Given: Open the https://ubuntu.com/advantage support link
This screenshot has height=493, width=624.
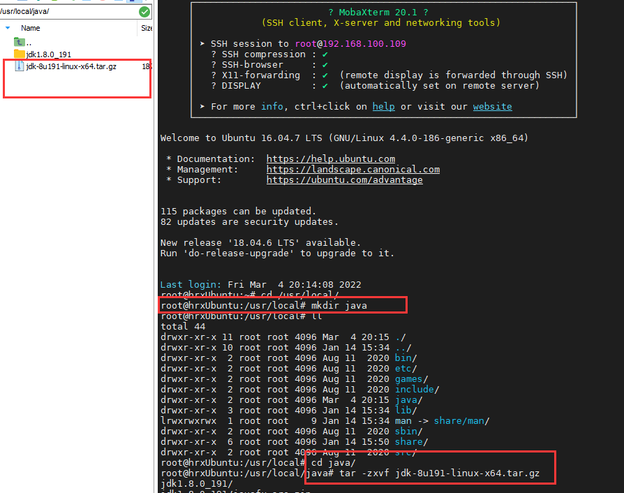Looking at the screenshot, I should click(x=345, y=180).
